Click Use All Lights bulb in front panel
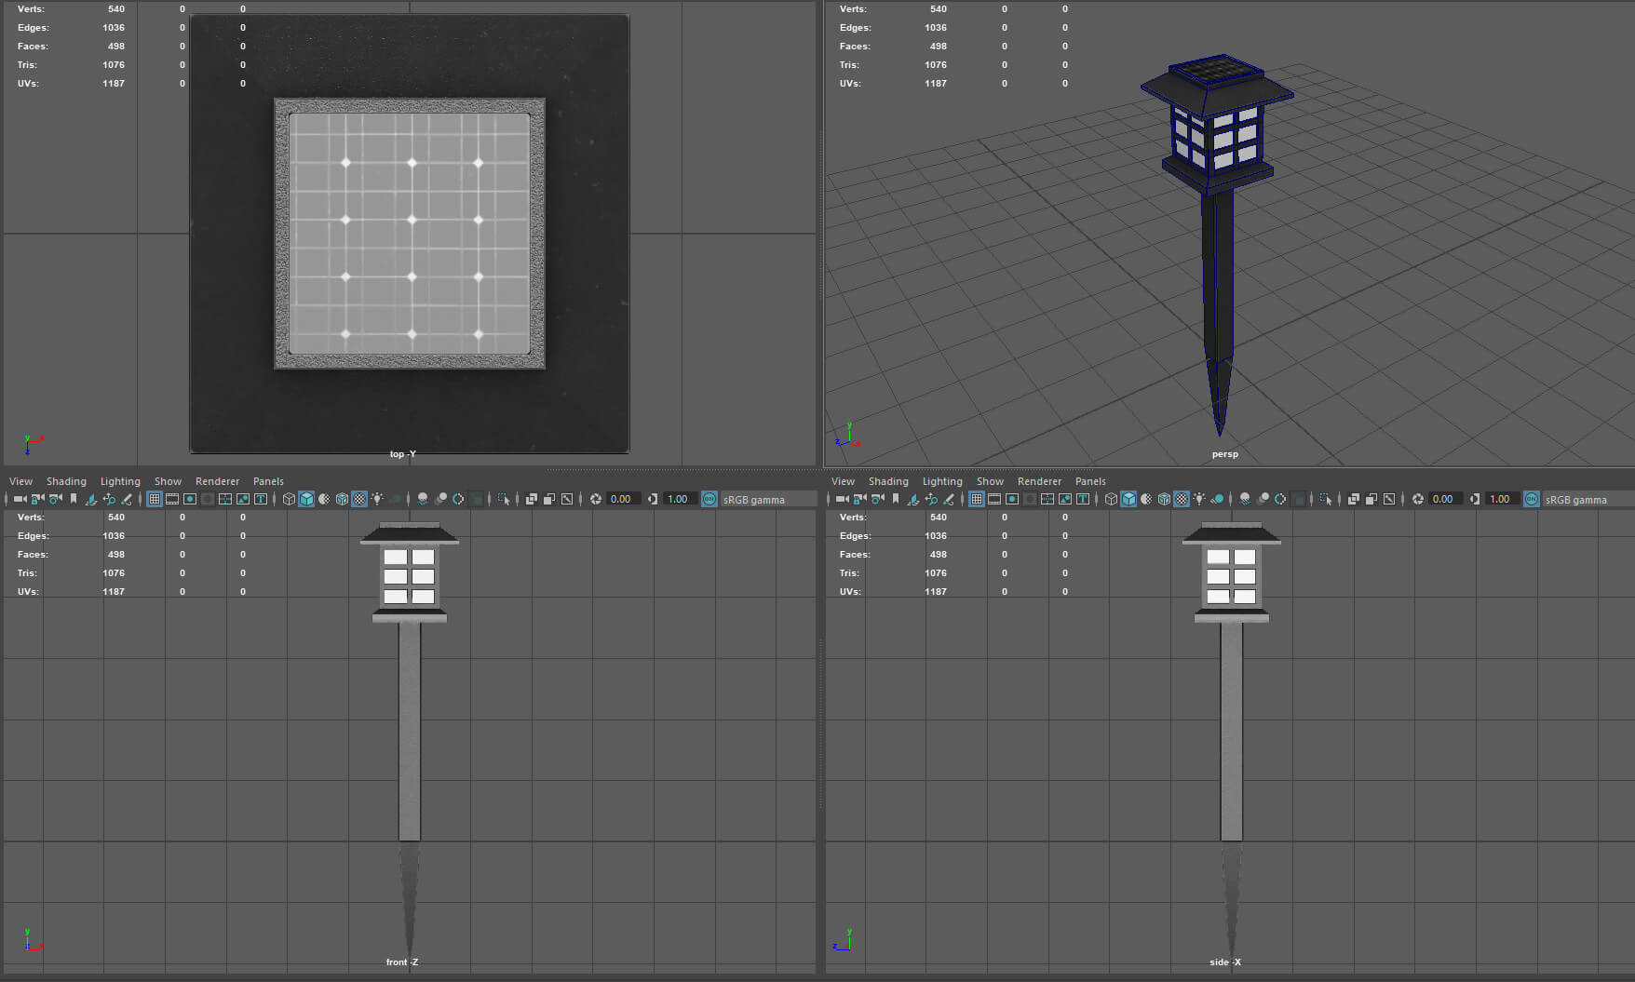Screen dimensions: 1635x982 click(x=377, y=499)
